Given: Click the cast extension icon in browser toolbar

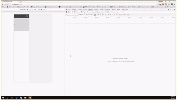Looking at the screenshot, I should click(169, 4).
